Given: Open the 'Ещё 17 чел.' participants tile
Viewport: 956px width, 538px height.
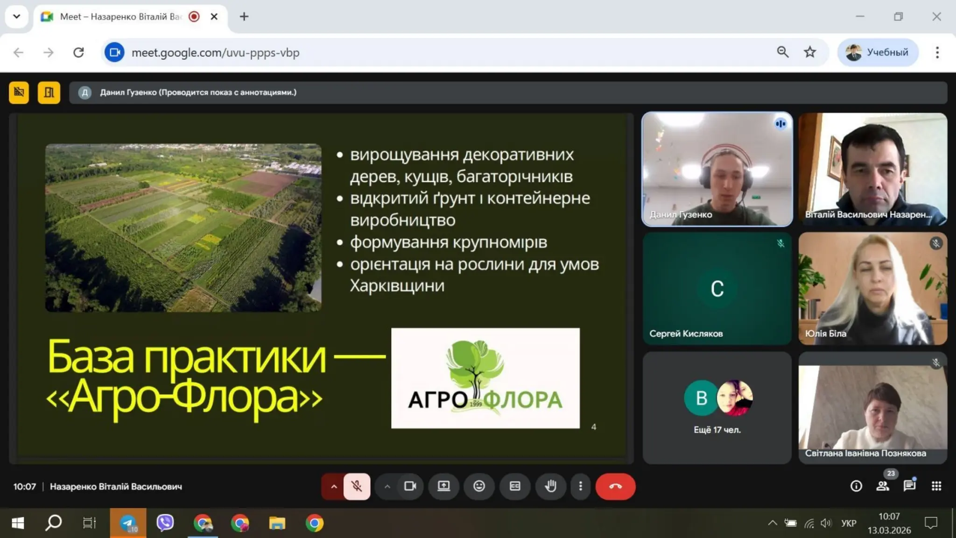Looking at the screenshot, I should [717, 408].
